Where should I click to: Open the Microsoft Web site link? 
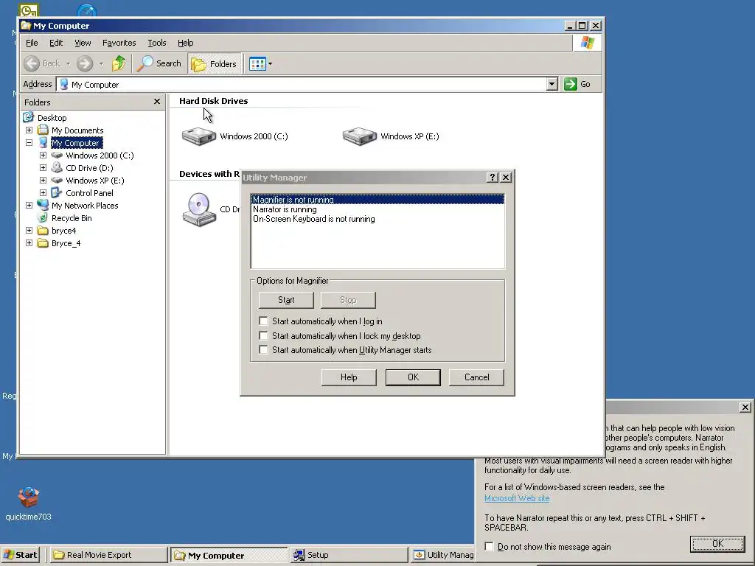(517, 498)
